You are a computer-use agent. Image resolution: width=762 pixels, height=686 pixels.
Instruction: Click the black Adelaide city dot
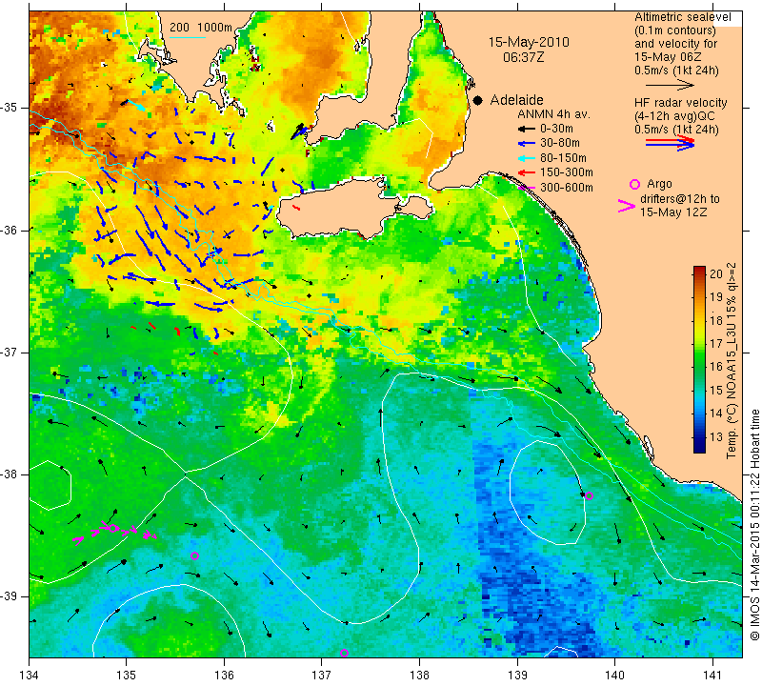pos(478,100)
